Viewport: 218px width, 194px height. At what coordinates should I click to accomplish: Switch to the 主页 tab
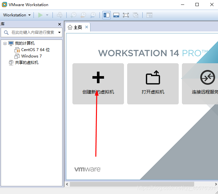(78, 27)
